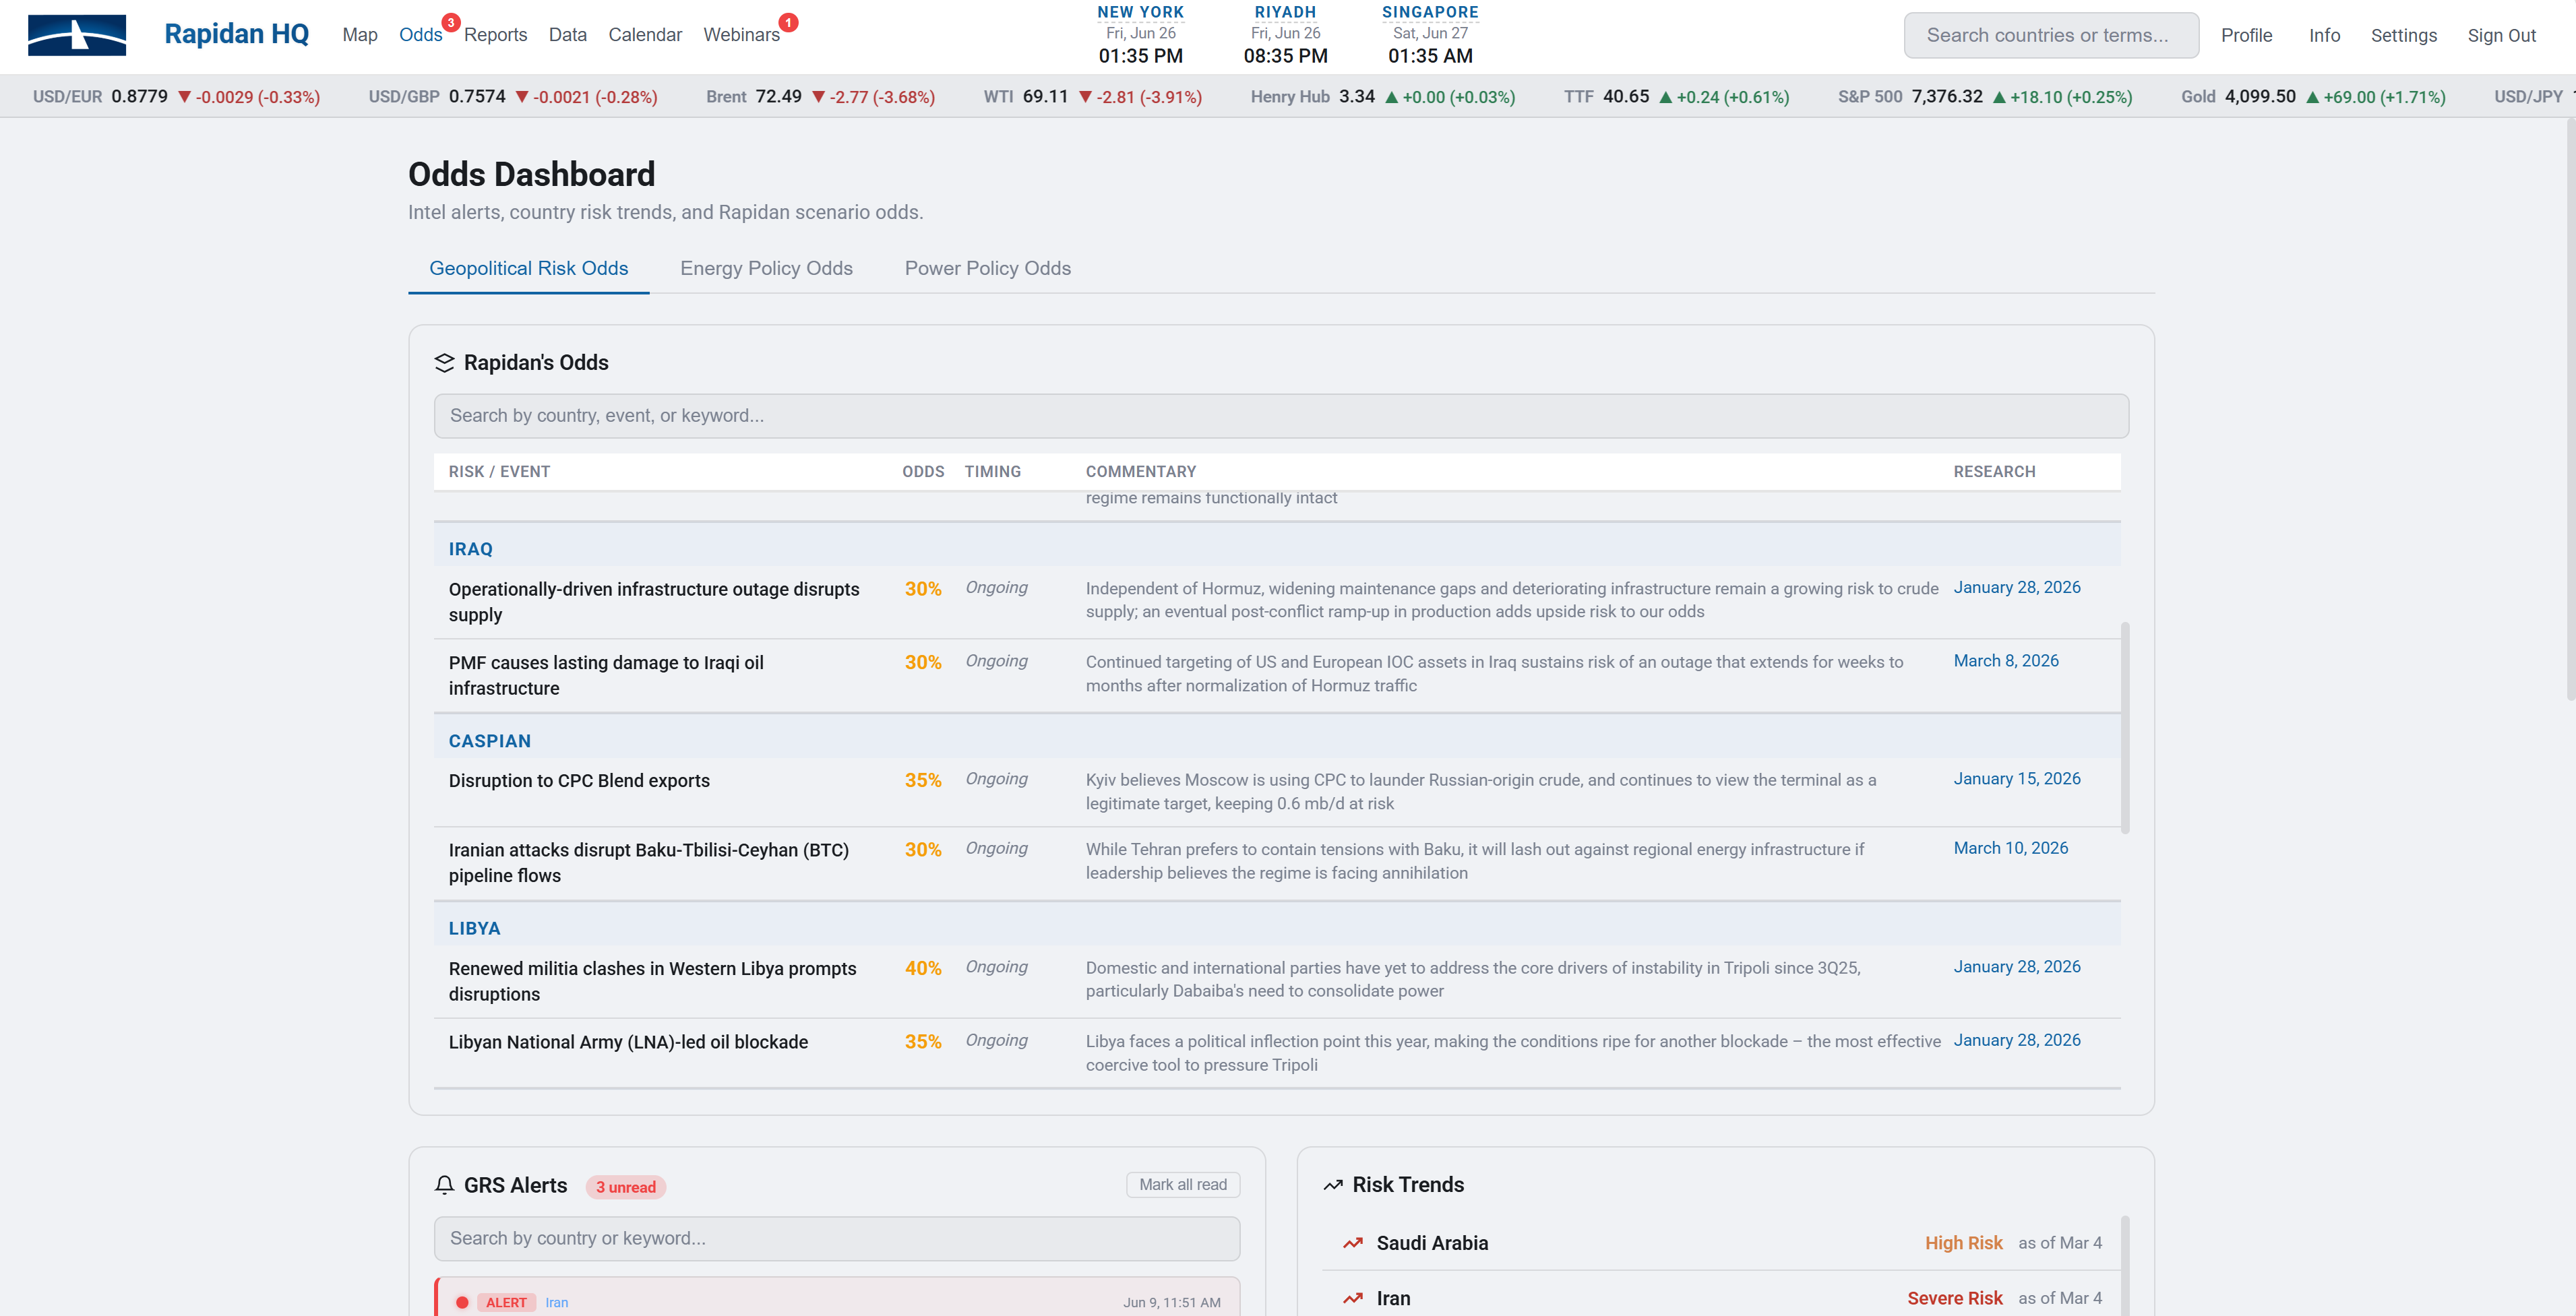Screen dimensions: 2576x1316
Task: Click the Rapidan HQ logo image
Action: (77, 35)
